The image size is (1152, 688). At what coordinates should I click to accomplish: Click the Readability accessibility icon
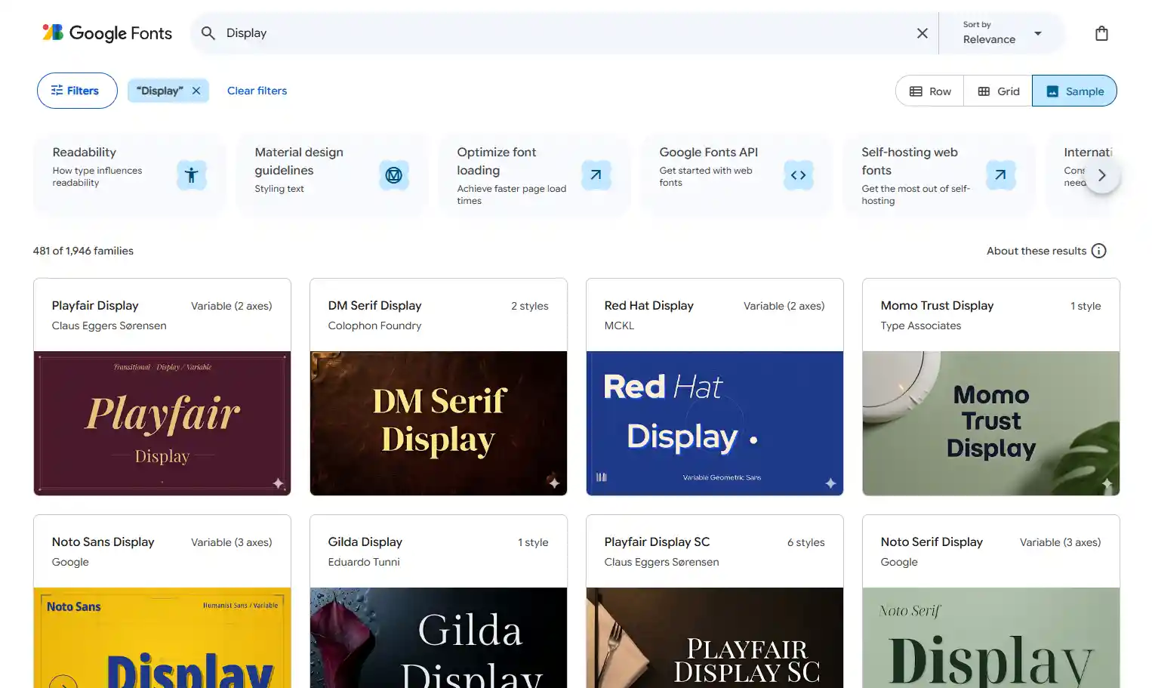click(192, 175)
